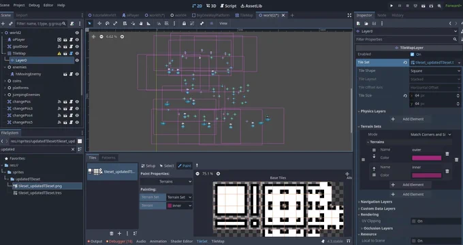Switch to the 3D workspace
The image size is (463, 245).
(212, 6)
